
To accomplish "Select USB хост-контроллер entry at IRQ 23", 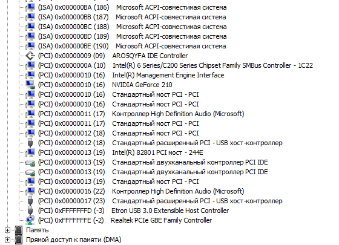I will tap(160, 201).
